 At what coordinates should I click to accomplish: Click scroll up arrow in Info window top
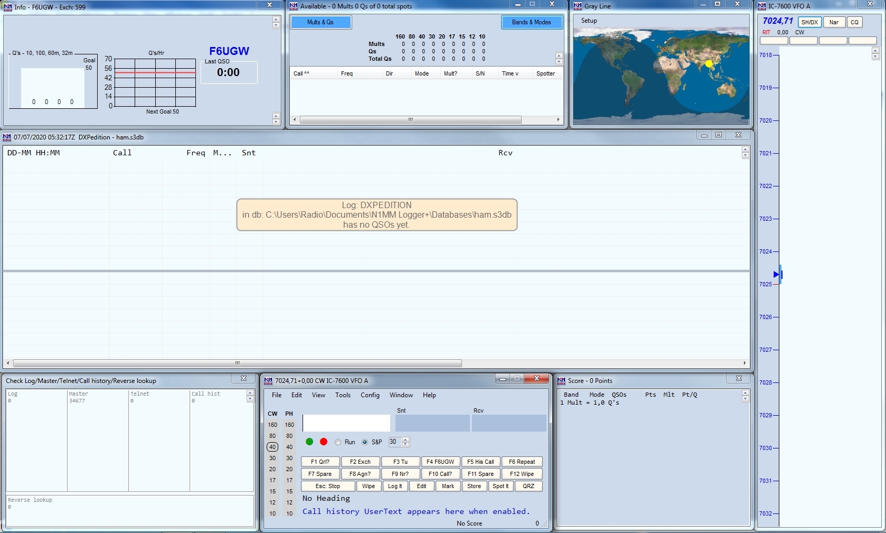pos(276,19)
